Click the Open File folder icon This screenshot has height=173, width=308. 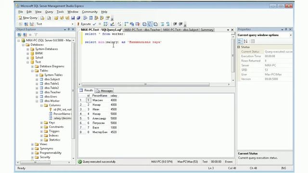point(56,18)
